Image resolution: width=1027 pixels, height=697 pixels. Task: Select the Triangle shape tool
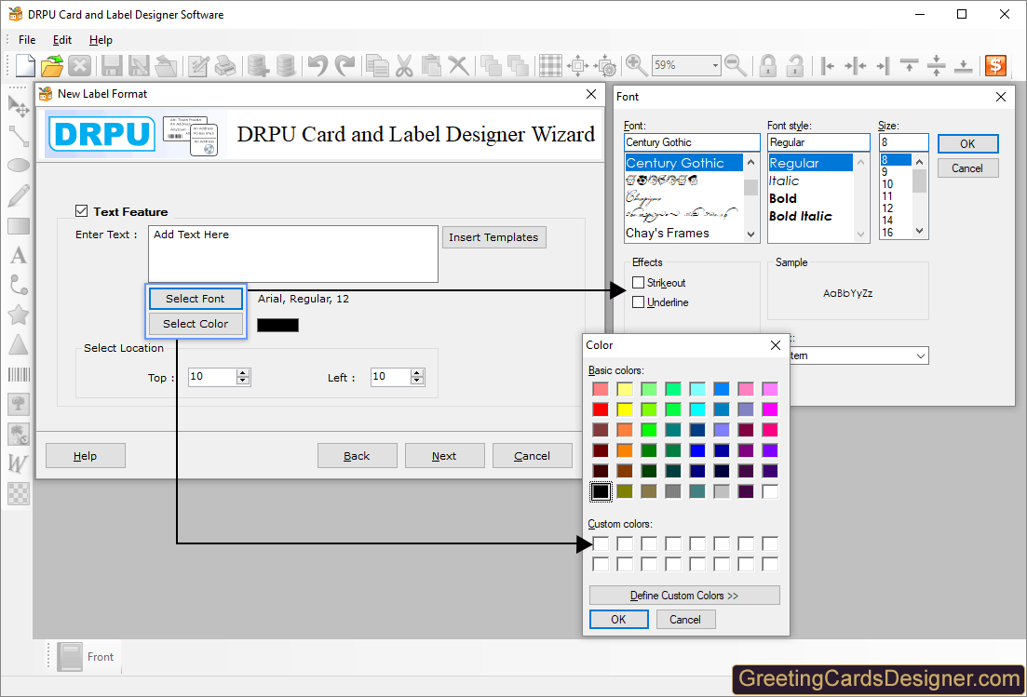point(19,345)
